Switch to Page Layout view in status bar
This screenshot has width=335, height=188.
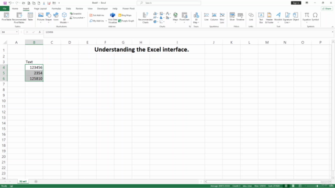coord(293,186)
